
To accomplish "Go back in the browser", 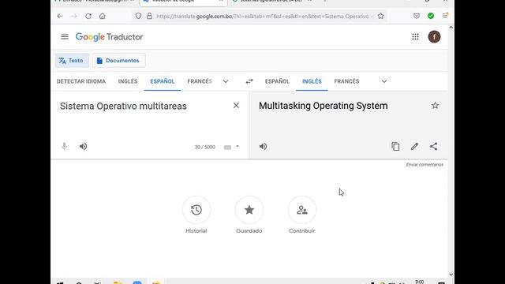I will (60, 16).
